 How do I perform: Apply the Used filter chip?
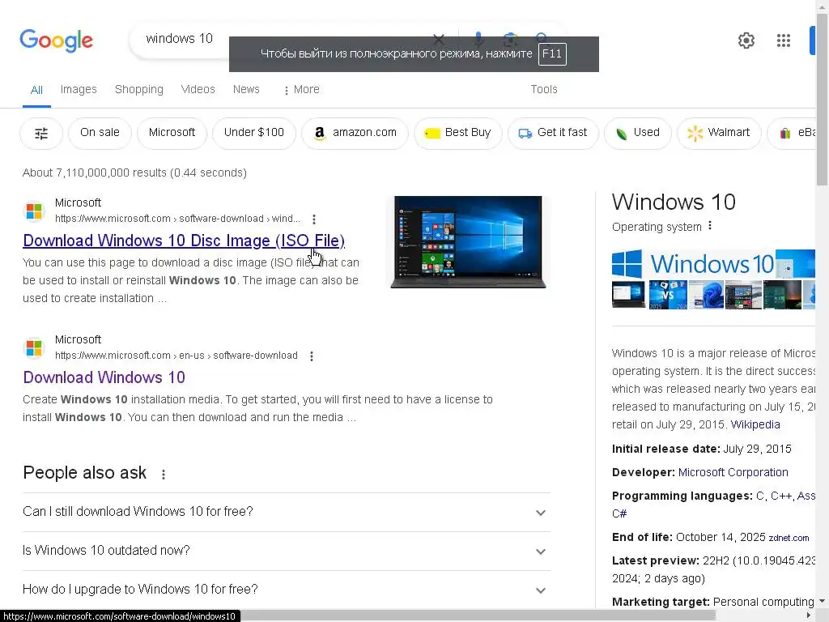638,133
